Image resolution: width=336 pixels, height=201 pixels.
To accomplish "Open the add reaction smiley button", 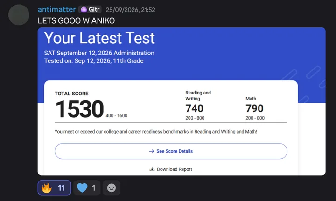I will (x=112, y=188).
